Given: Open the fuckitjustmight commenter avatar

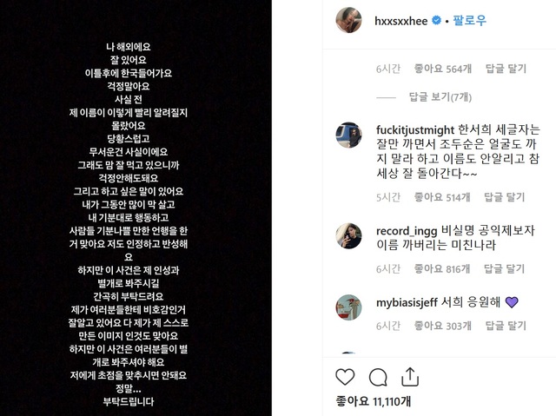Looking at the screenshot, I should point(349,135).
